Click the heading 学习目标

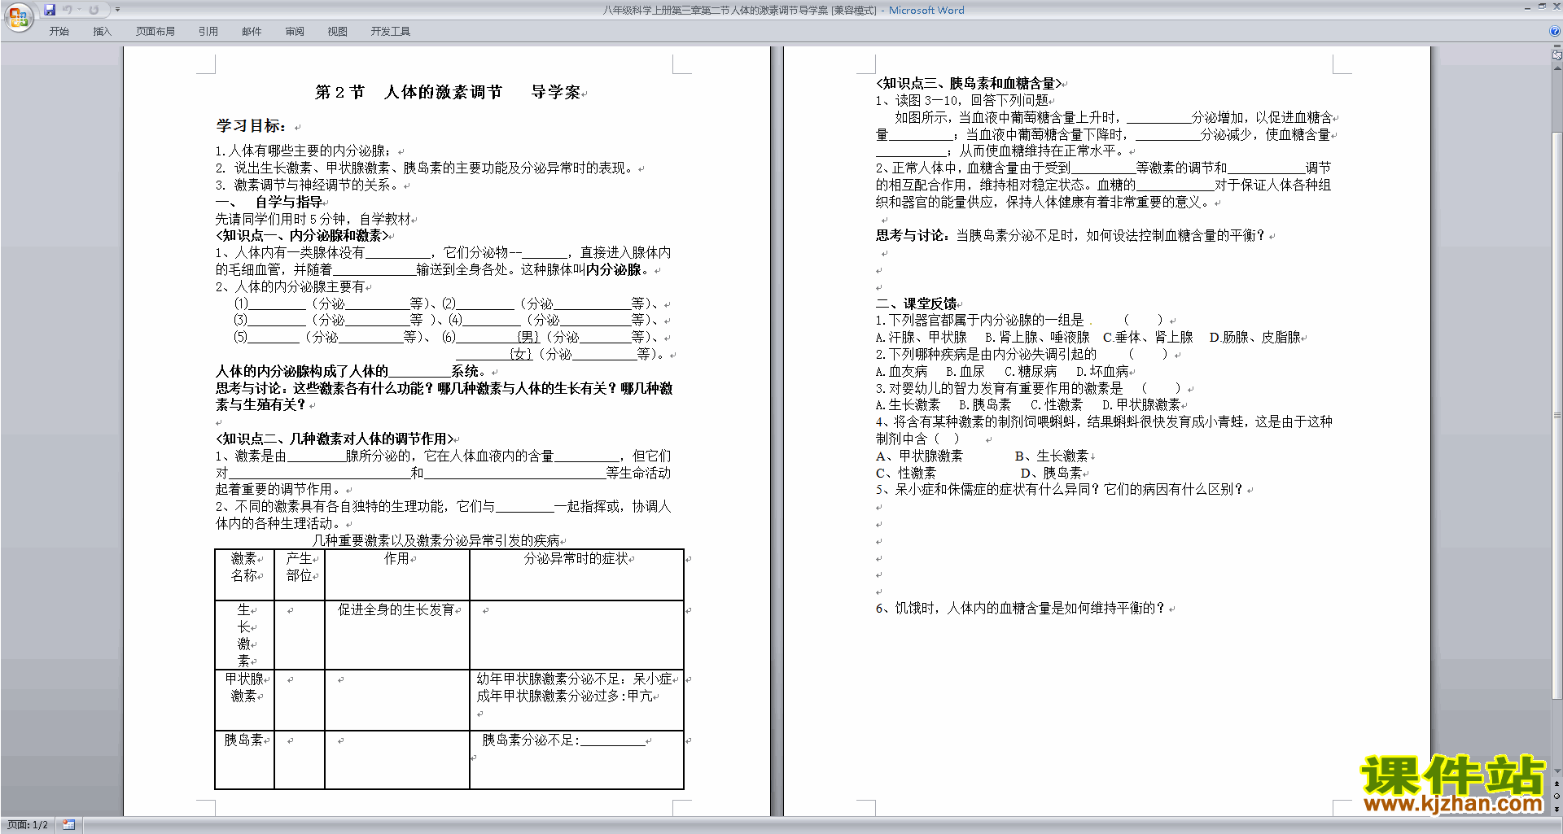251,125
